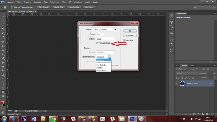The width and height of the screenshot is (217, 122).
Task: Toggle the Transparência checkbox
Action: [97, 43]
